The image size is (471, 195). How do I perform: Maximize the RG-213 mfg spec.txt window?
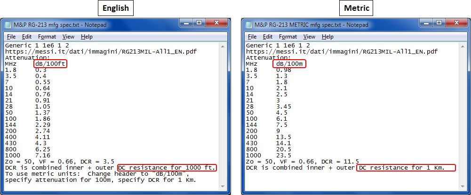[x=198, y=23]
